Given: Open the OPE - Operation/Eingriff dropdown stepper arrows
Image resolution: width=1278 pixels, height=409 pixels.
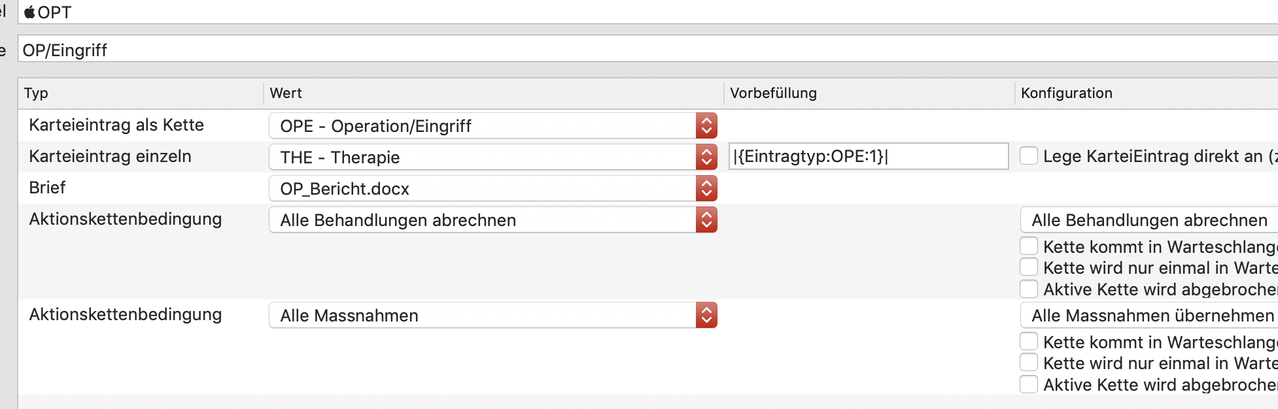Looking at the screenshot, I should [706, 125].
